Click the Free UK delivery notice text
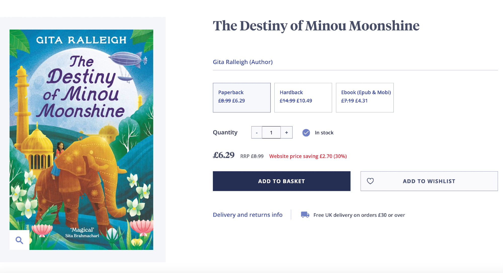The width and height of the screenshot is (503, 273). pyautogui.click(x=359, y=215)
